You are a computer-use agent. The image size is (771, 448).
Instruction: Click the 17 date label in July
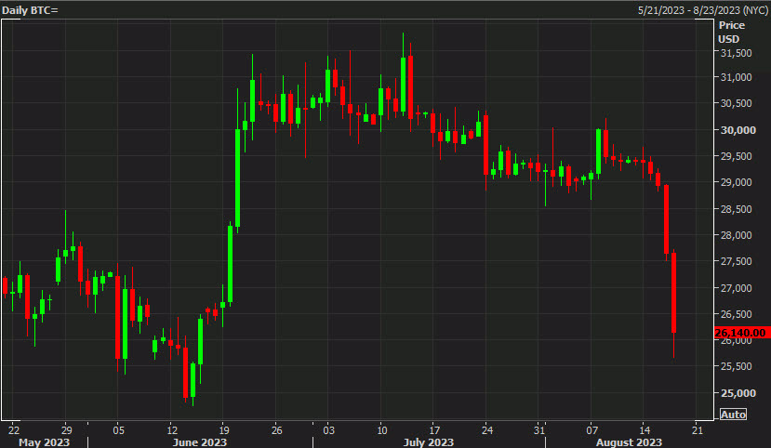click(x=434, y=430)
